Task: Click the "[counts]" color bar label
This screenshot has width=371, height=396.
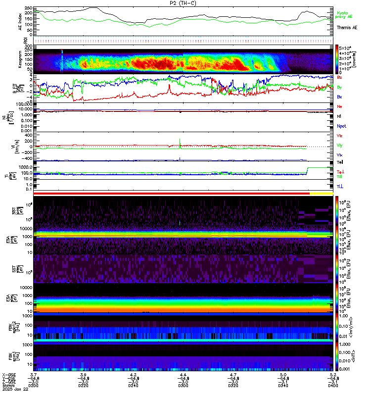Action: point(354,59)
